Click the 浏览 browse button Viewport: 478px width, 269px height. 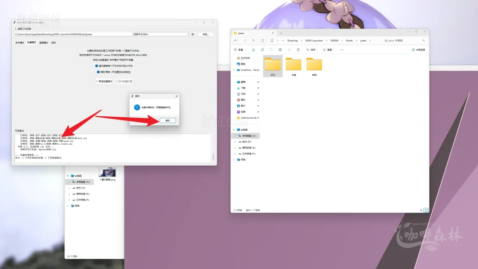(205, 34)
